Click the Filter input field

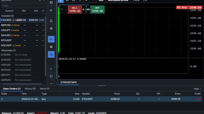pyautogui.click(x=23, y=6)
